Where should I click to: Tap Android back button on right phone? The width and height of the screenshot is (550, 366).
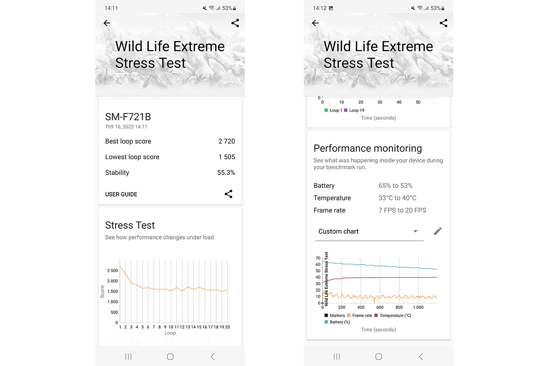421,357
